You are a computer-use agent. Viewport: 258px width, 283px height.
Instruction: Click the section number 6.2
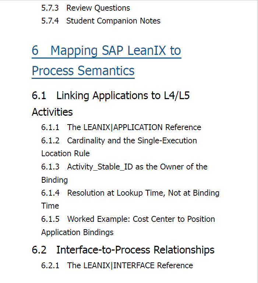click(x=39, y=250)
